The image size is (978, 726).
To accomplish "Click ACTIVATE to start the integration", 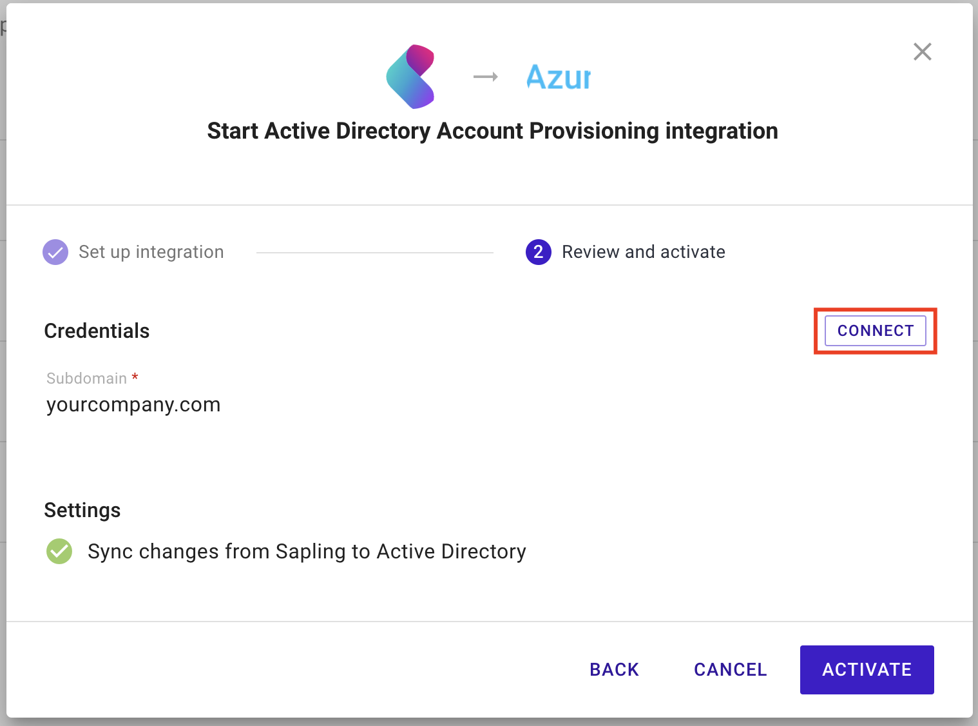I will 867,670.
